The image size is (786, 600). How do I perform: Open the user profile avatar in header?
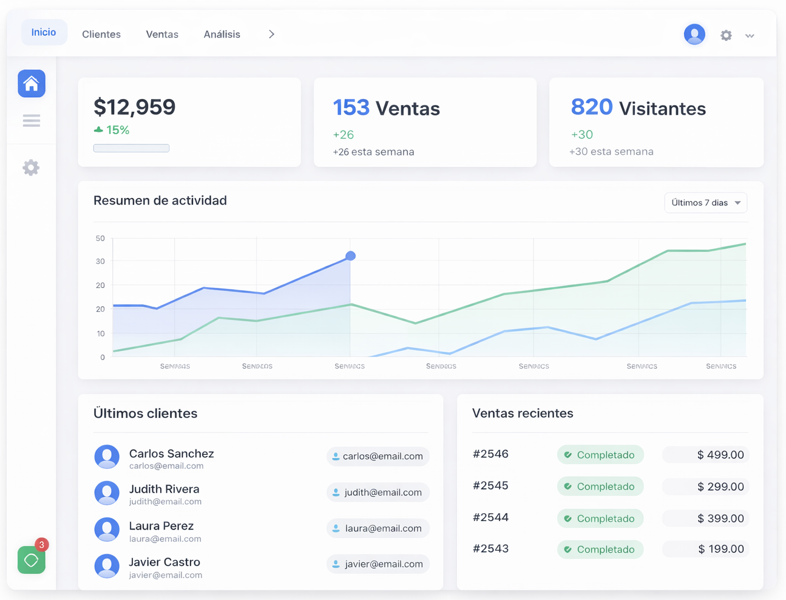(694, 35)
